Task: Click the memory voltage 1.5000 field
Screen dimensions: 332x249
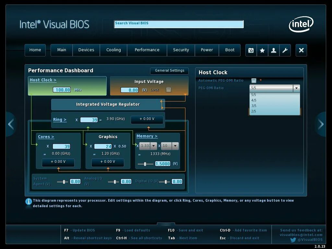Action: (163, 164)
